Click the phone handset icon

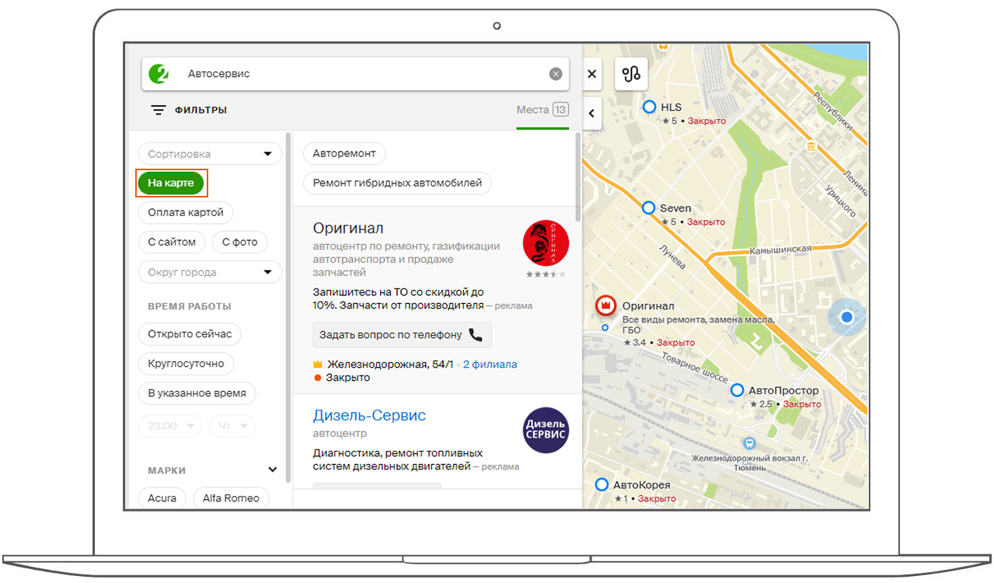[476, 335]
